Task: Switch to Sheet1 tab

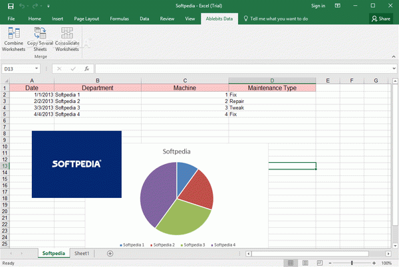Action: tap(82, 253)
